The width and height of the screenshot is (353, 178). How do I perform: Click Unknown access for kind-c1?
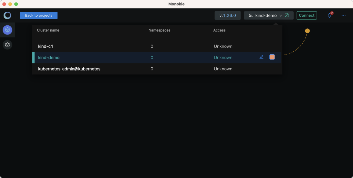point(223,47)
